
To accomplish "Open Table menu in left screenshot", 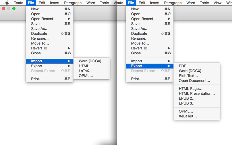I will [104, 3].
